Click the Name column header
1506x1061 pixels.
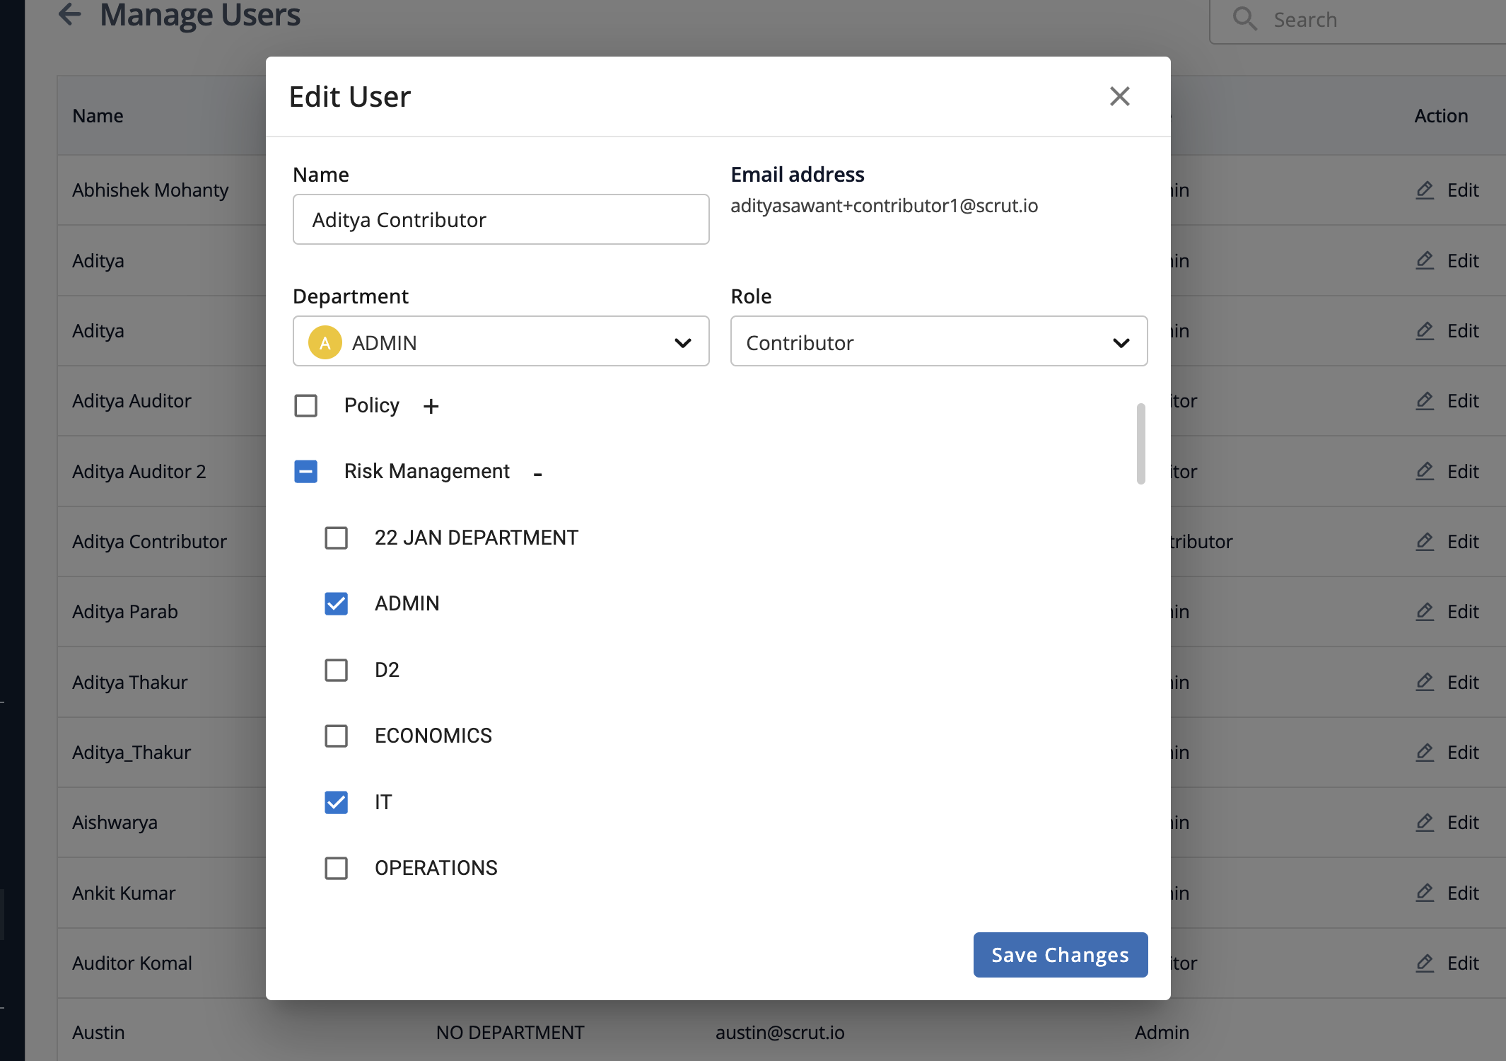pyautogui.click(x=98, y=116)
